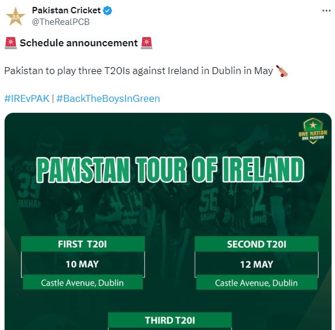Open the #BackTheBoysInGreen hashtag link
The height and width of the screenshot is (330, 335).
click(x=108, y=98)
